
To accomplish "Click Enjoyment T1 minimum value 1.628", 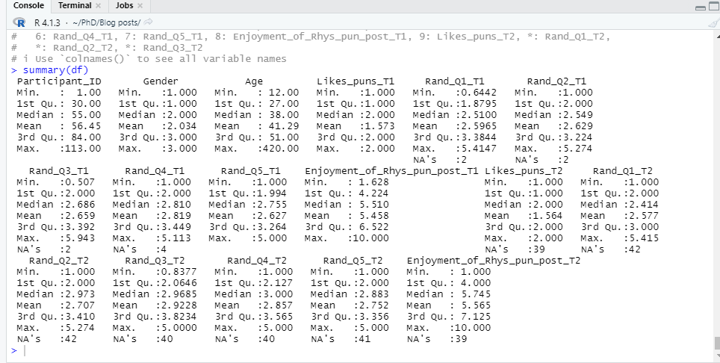I will tap(373, 182).
